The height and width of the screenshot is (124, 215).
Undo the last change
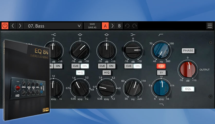(x=127, y=26)
